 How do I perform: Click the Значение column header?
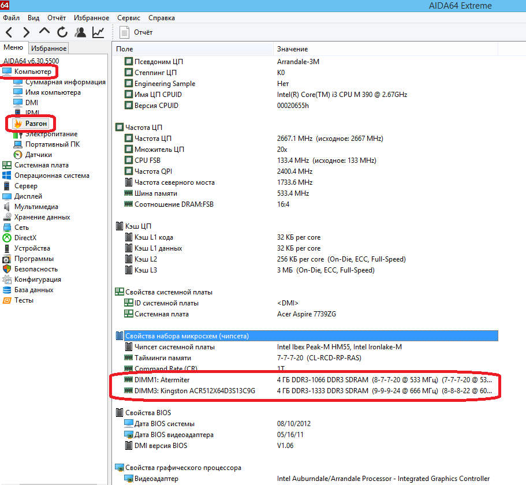pos(292,49)
